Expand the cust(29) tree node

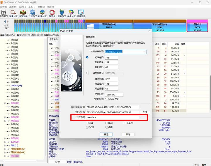(x=5, y=142)
